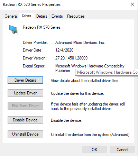Image resolution: width=138 pixels, height=156 pixels.
Task: Click the Driver Details button
Action: click(25, 80)
